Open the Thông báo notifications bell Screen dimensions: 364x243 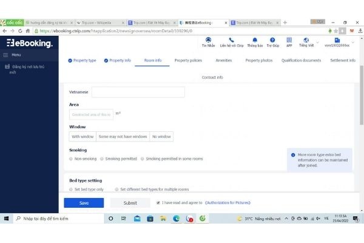255,40
